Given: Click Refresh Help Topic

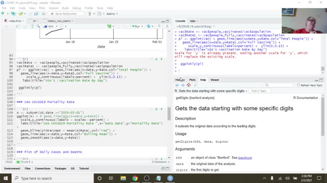Looking at the screenshot, I should (x=310, y=85).
